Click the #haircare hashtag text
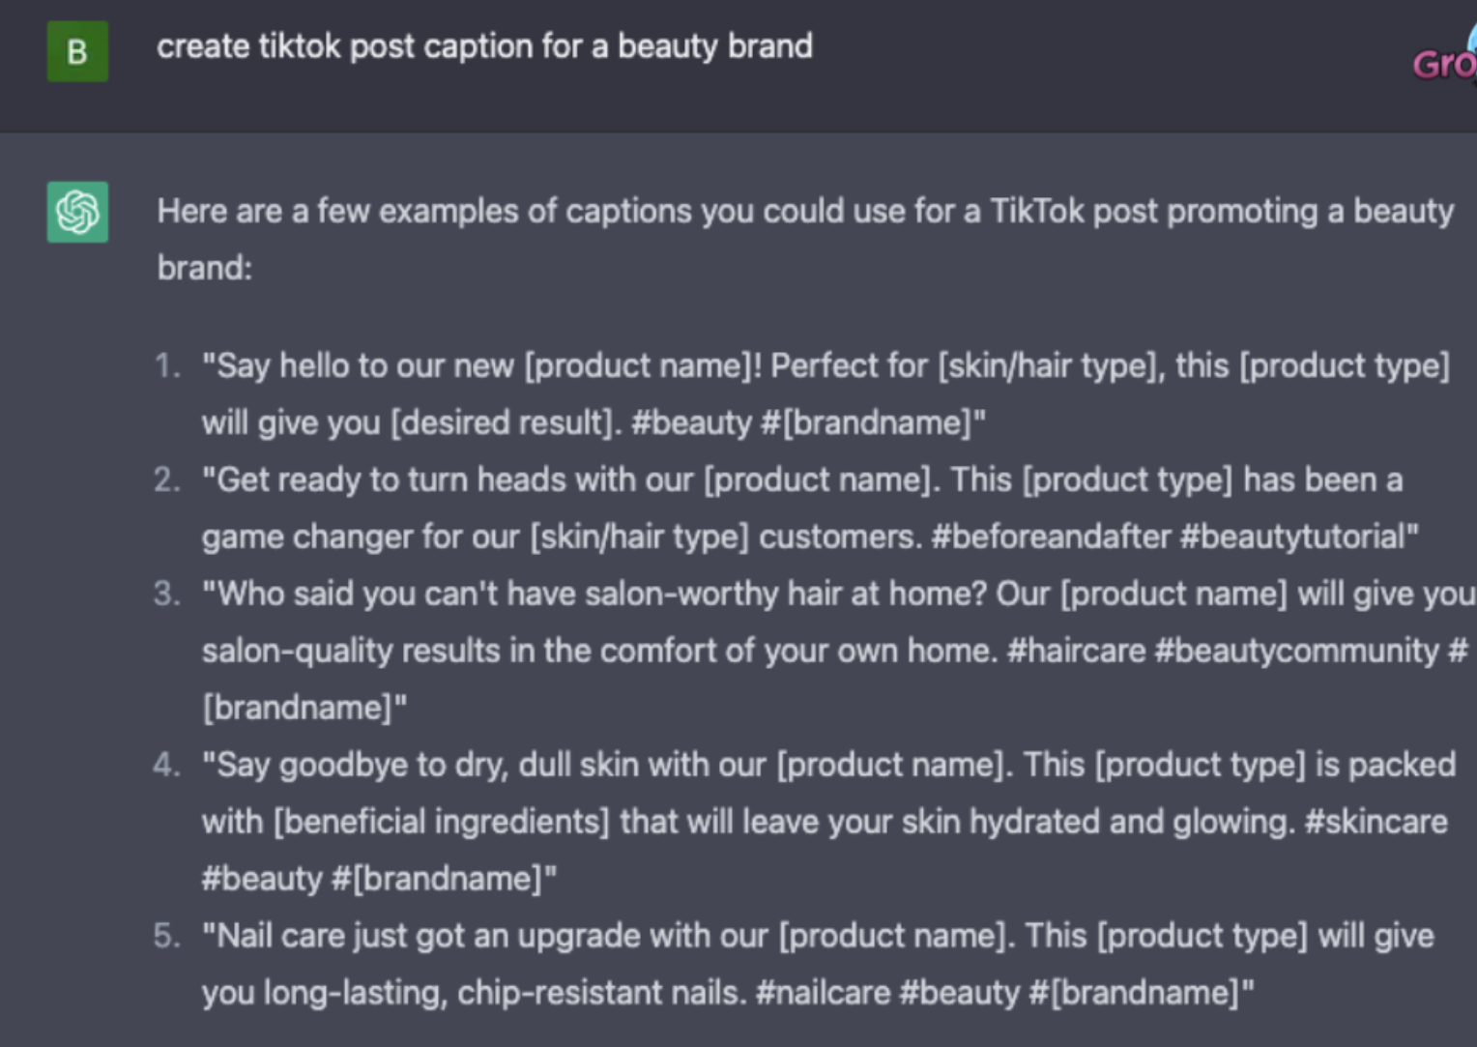This screenshot has width=1477, height=1047. point(1076,651)
